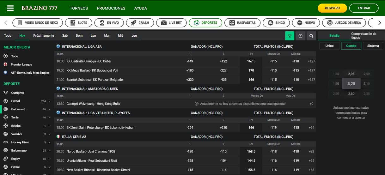Click the clock time filter icon

pyautogui.click(x=300, y=36)
